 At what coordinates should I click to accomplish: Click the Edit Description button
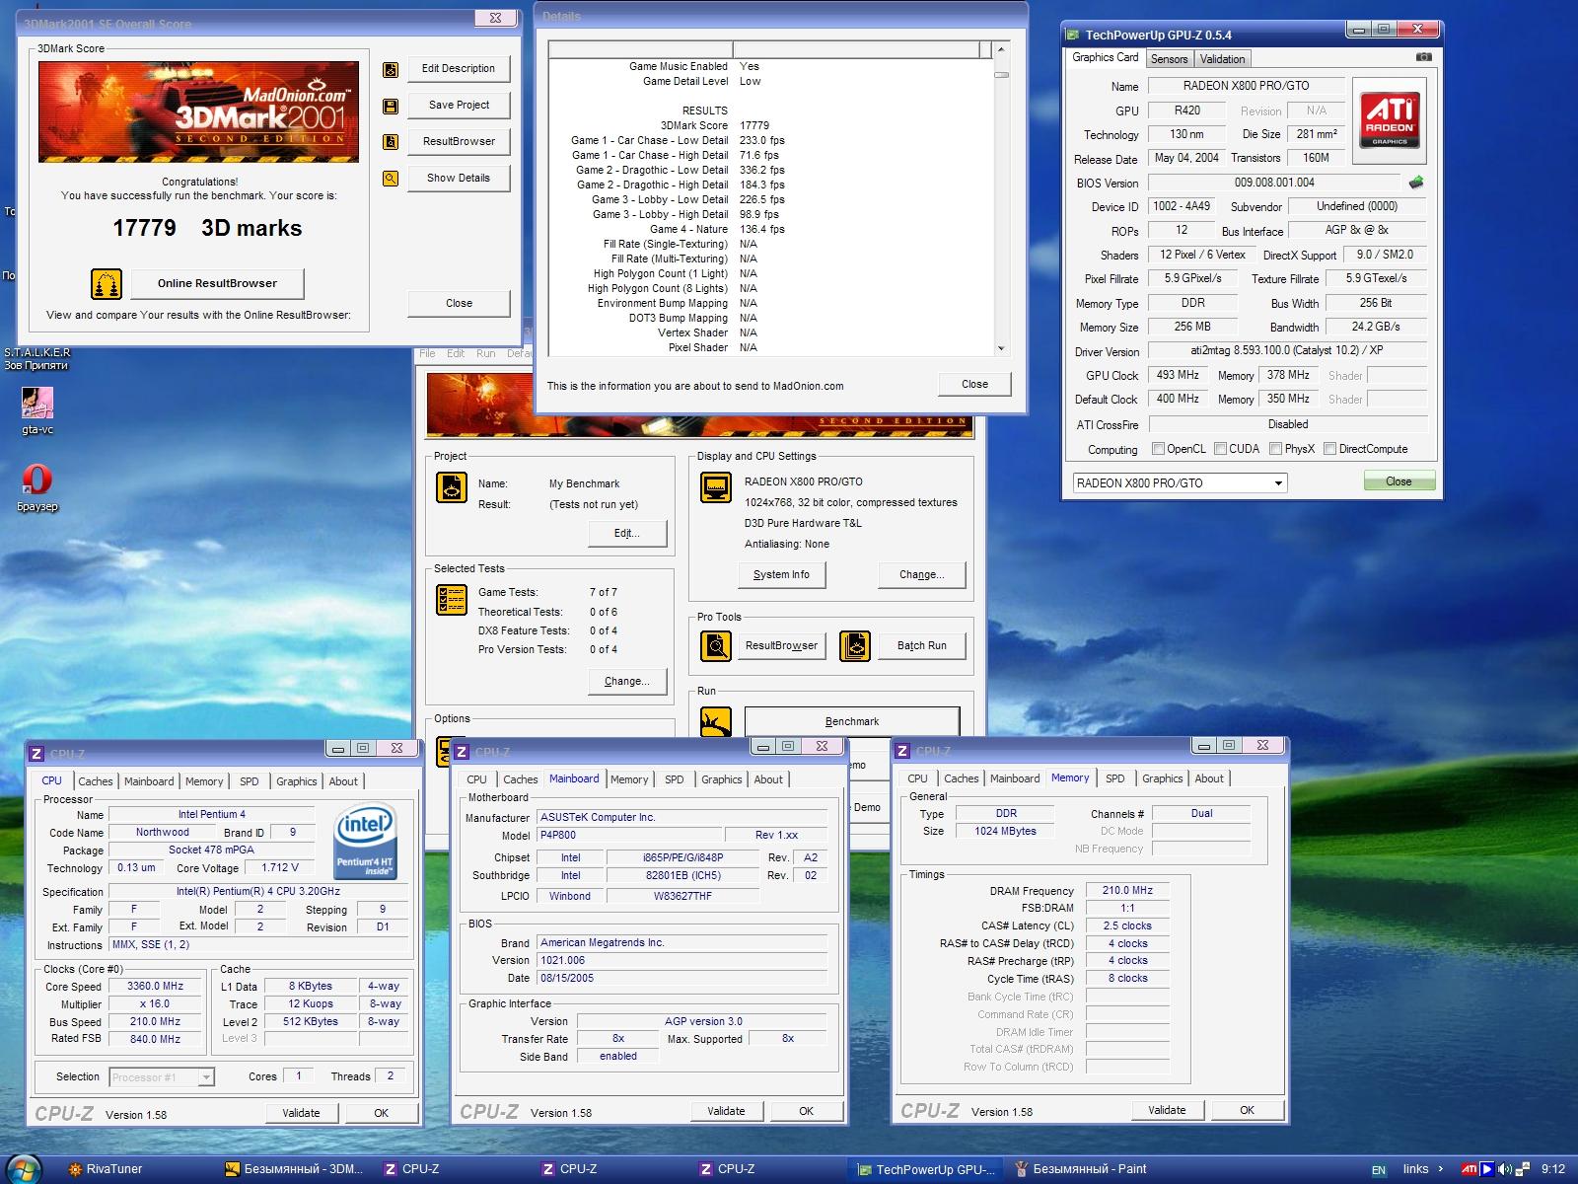(459, 69)
